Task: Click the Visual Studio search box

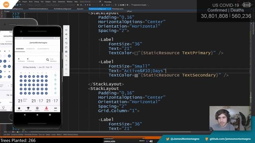Action: click(x=90, y=2)
